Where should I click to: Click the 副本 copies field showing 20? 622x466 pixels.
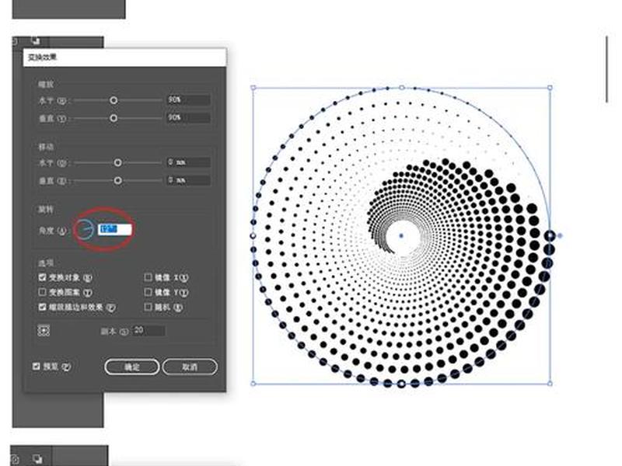coord(149,331)
